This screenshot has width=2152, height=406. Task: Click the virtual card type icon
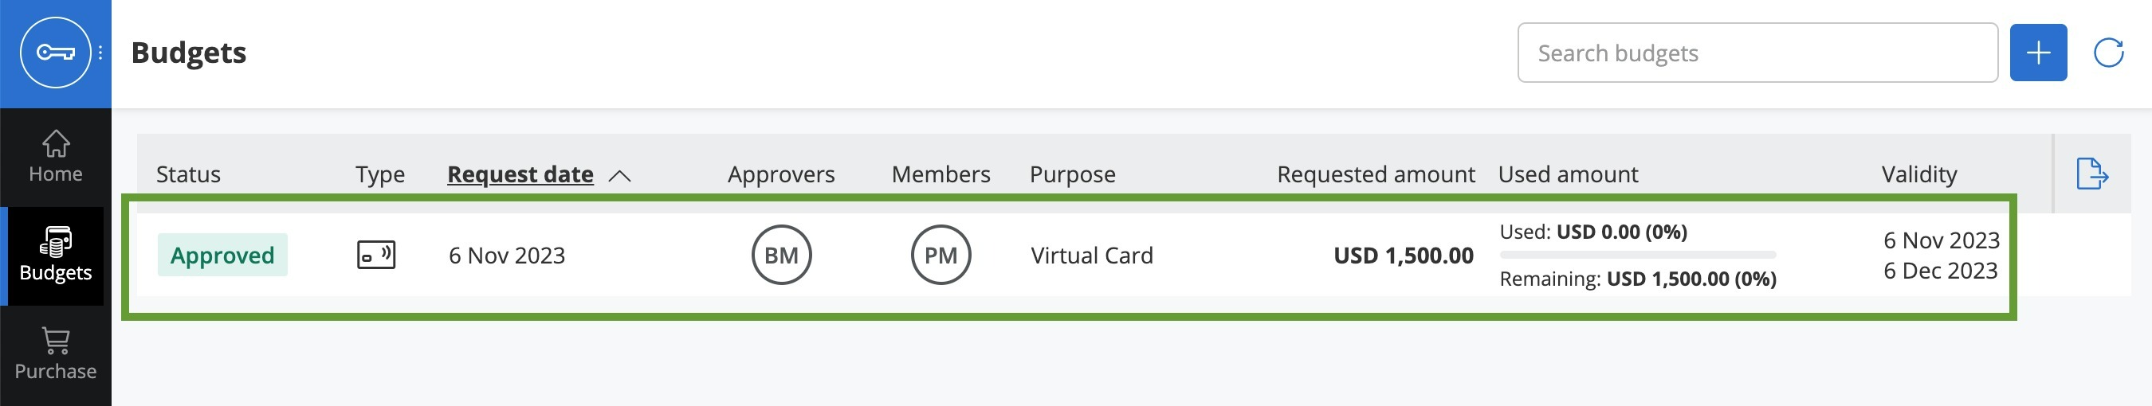pyautogui.click(x=376, y=254)
